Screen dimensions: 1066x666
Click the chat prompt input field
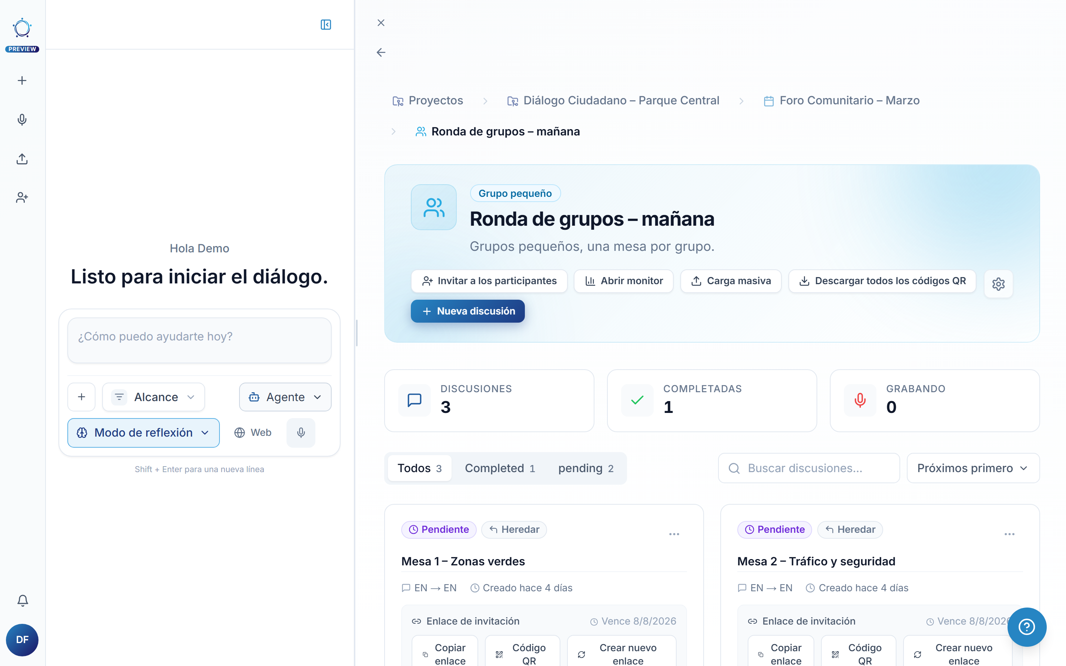click(x=200, y=340)
